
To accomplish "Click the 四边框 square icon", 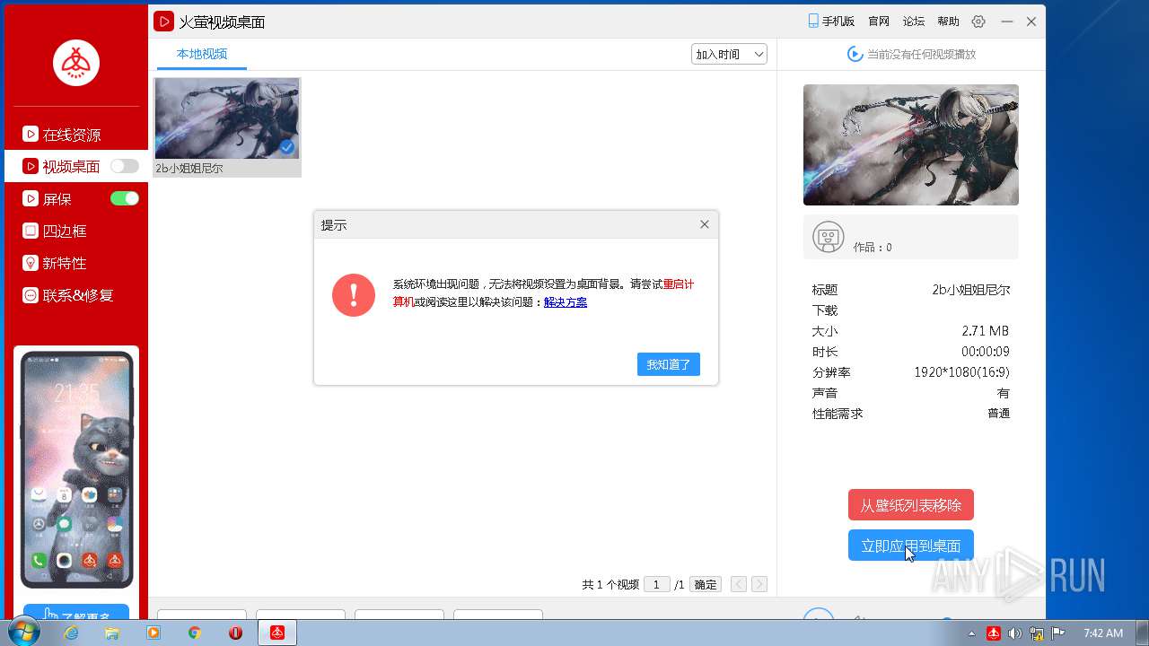I will pos(31,231).
